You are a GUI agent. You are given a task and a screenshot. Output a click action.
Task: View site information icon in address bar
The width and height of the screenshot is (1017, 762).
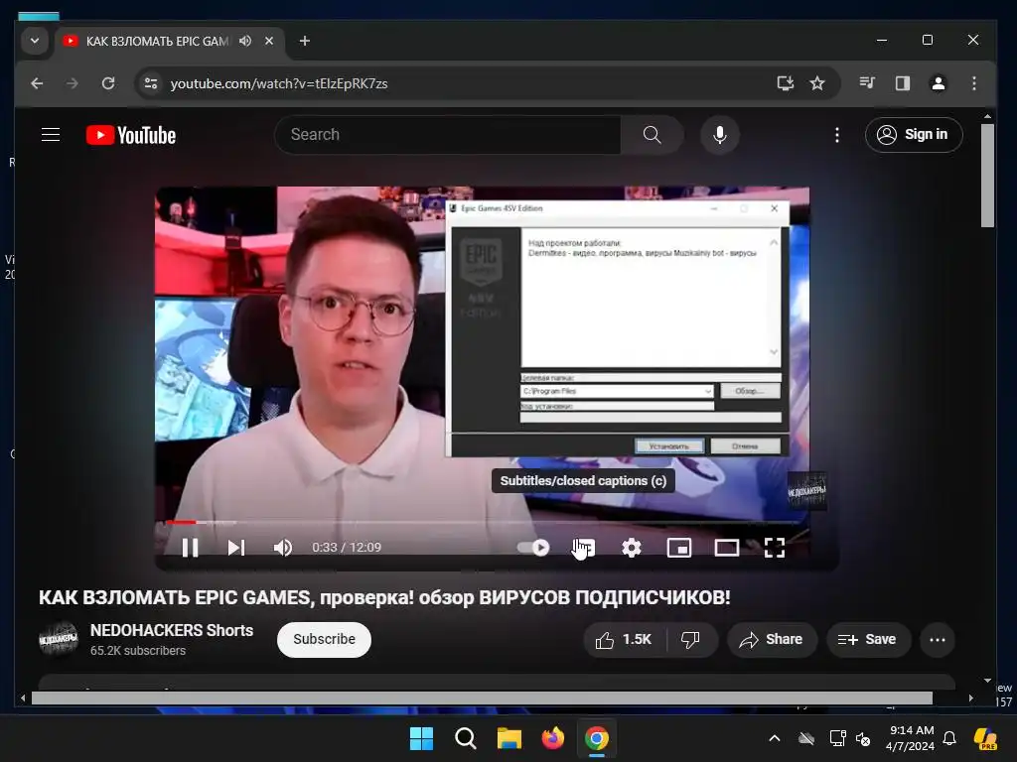(151, 83)
